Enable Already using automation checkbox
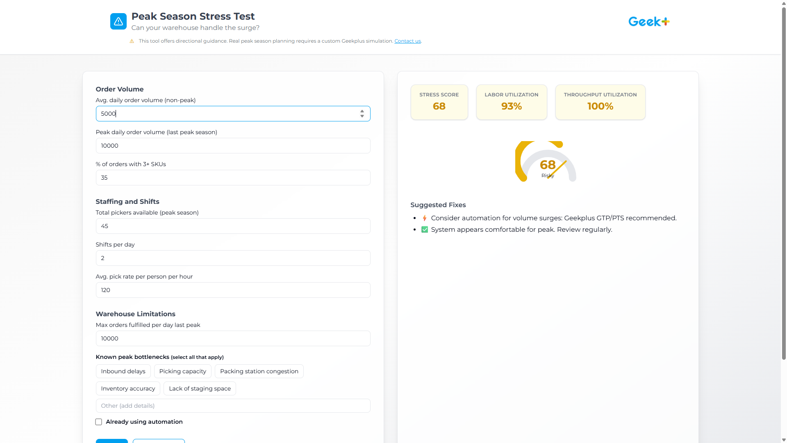787x443 pixels. [99, 422]
